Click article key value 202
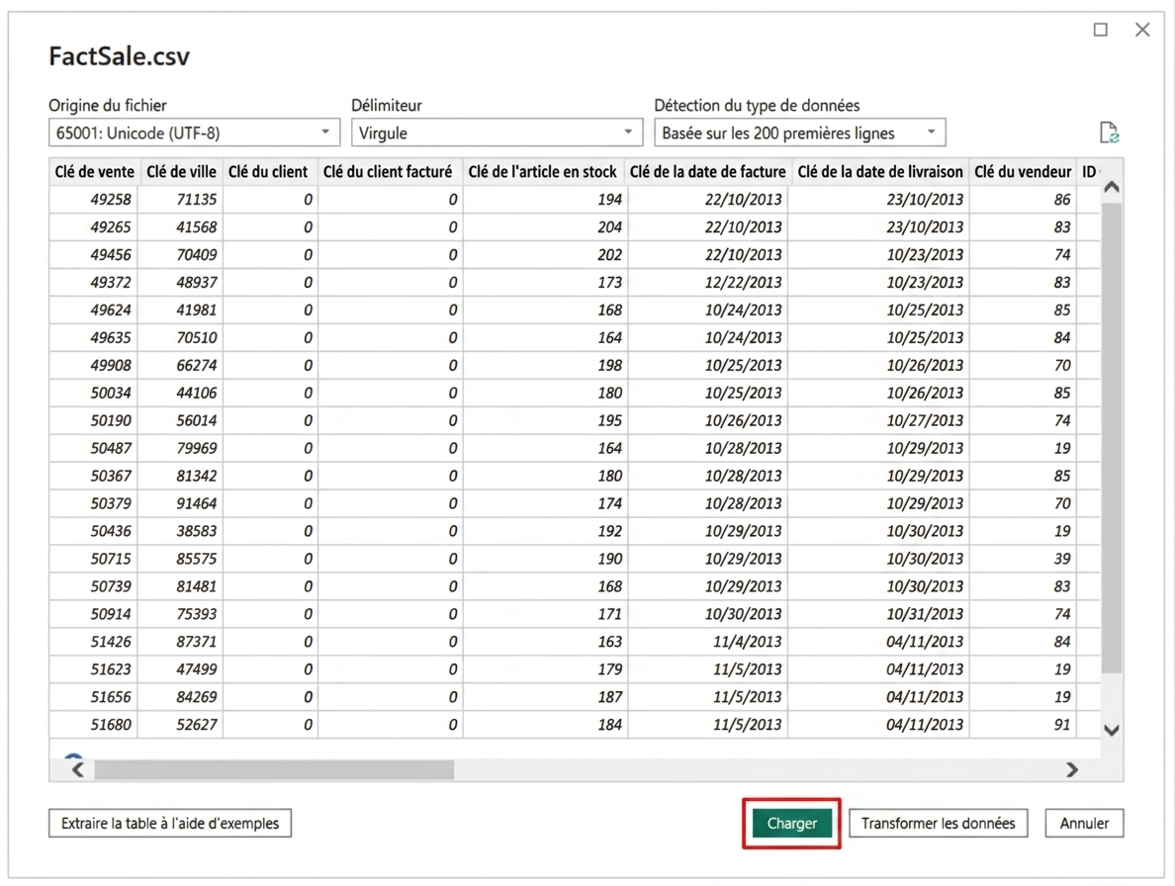This screenshot has height=886, width=1175. point(609,255)
